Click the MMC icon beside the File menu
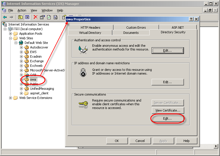220x156 pixels. 4,10
